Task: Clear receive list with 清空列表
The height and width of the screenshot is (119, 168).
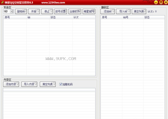Action: (139, 11)
